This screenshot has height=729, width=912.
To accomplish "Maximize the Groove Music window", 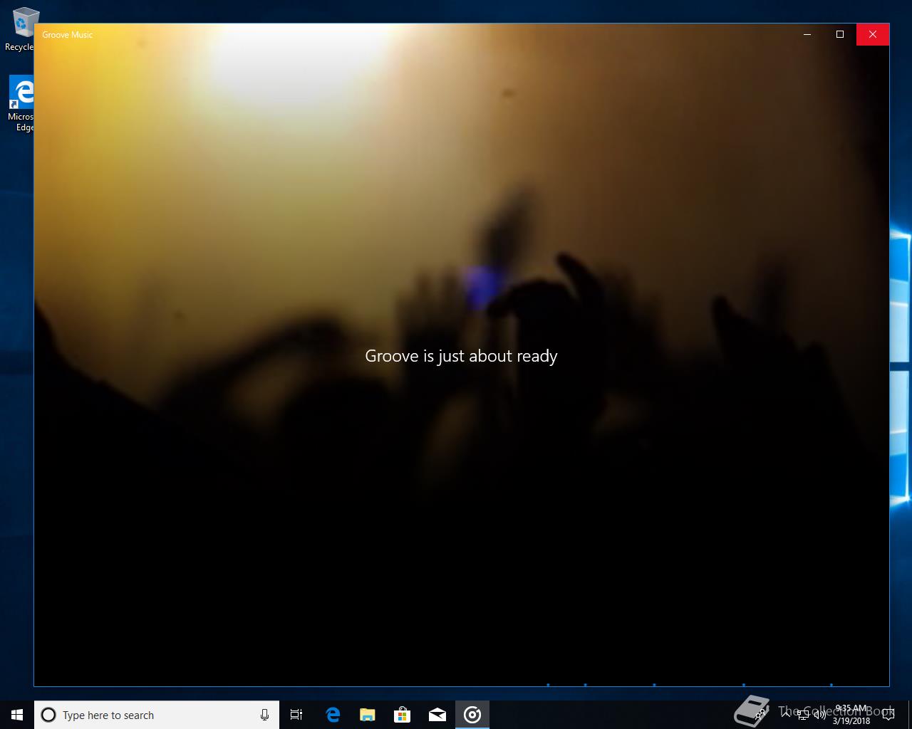I will pyautogui.click(x=840, y=34).
